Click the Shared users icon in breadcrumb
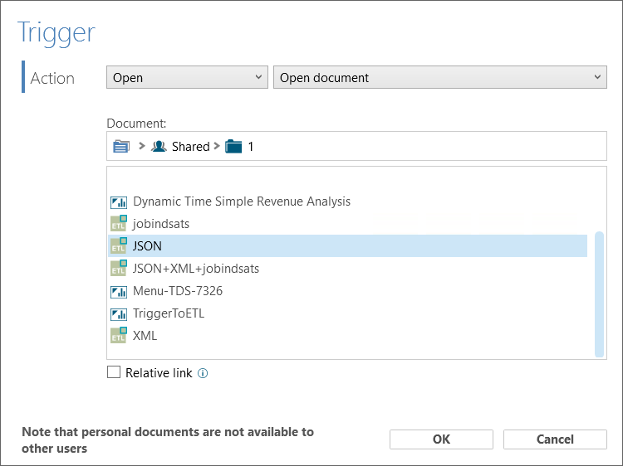Image resolution: width=623 pixels, height=466 pixels. pos(159,146)
